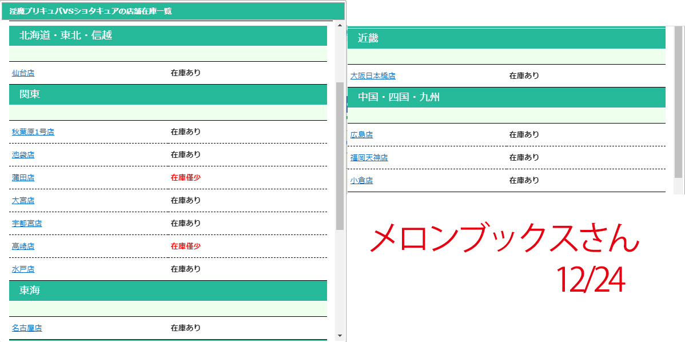Screen dimensions: 685x342
Task: Open the 広島店 store link
Action: [362, 135]
